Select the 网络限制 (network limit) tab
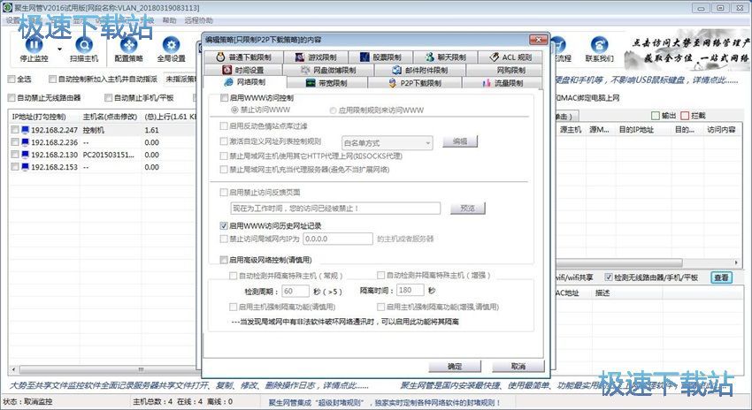 [244, 82]
